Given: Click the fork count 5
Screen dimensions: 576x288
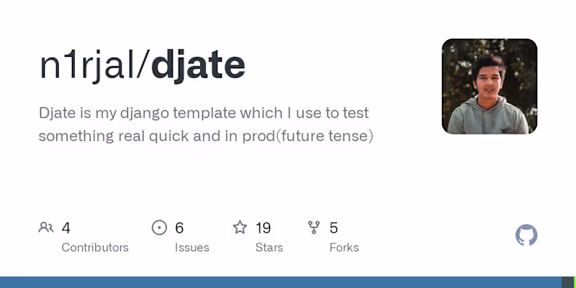Looking at the screenshot, I should click(333, 228).
